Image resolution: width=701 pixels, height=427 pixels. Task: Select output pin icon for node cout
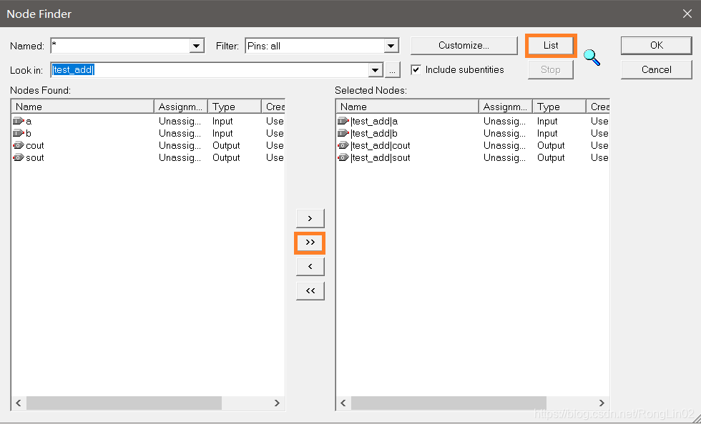point(19,145)
